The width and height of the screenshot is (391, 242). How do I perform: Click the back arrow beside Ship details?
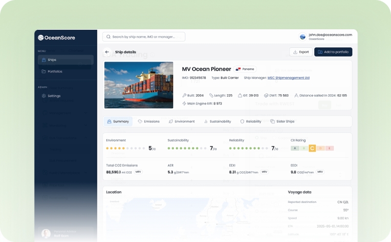[x=107, y=52]
